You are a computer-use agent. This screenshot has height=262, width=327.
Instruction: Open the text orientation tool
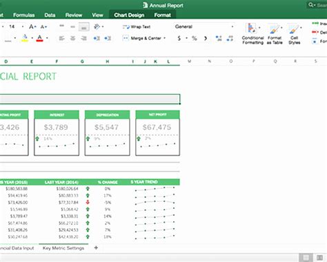pyautogui.click(x=97, y=27)
